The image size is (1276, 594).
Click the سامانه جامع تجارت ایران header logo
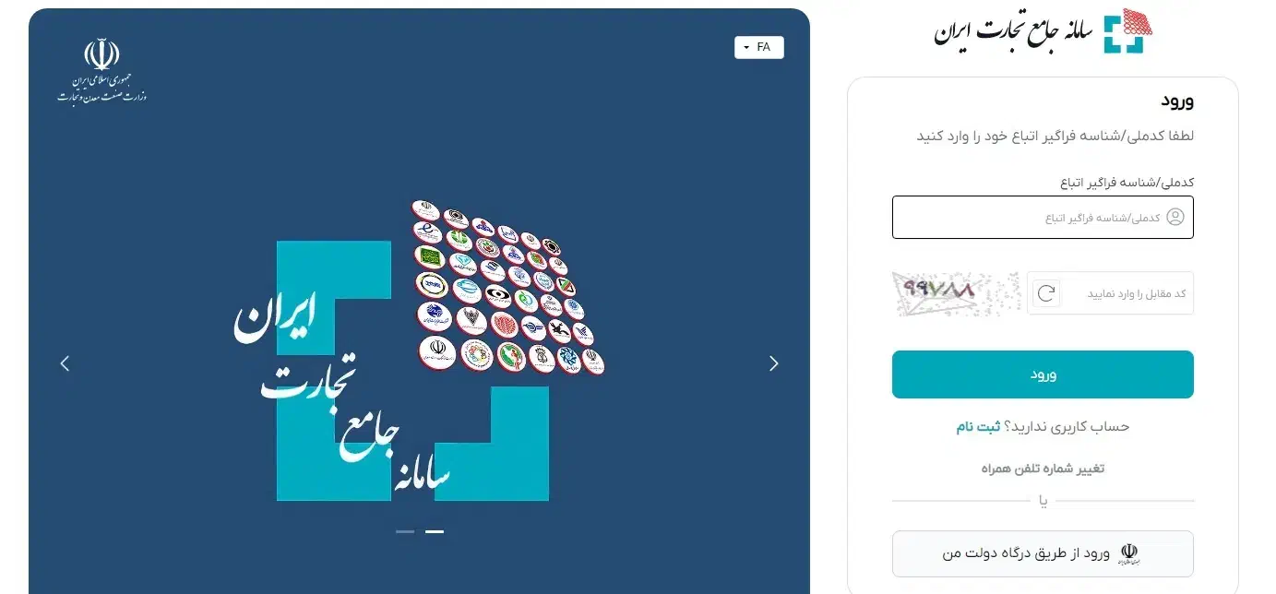[x=1043, y=31]
